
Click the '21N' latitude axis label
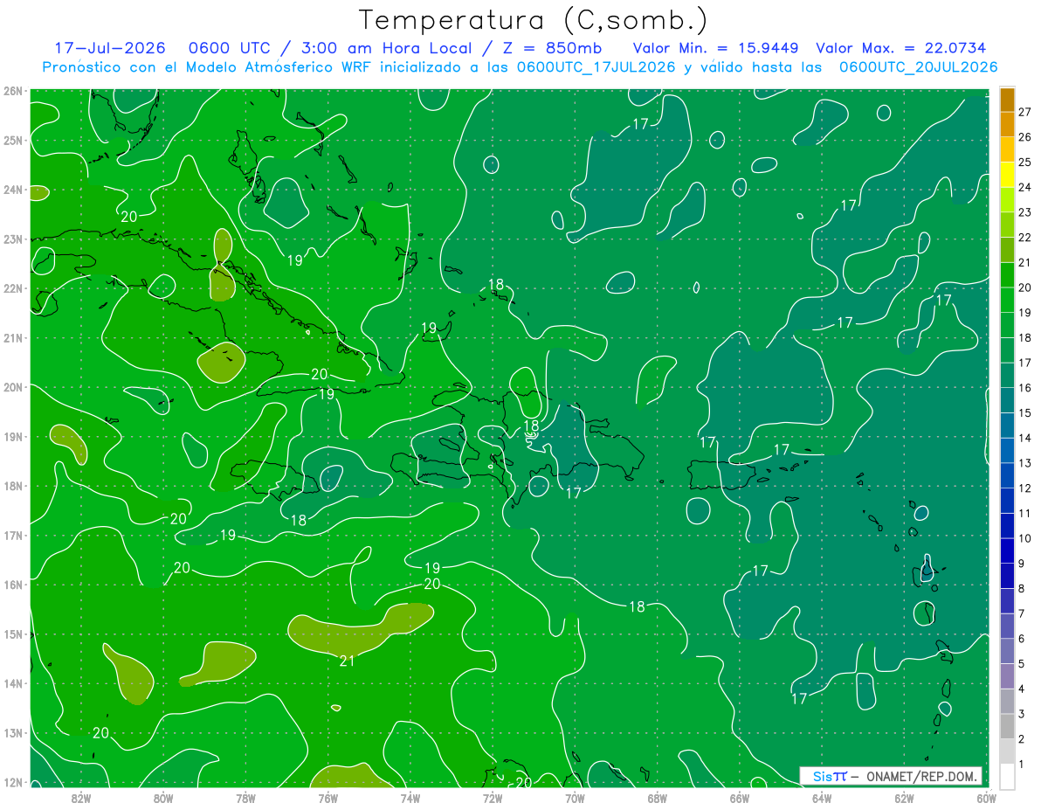coord(13,337)
